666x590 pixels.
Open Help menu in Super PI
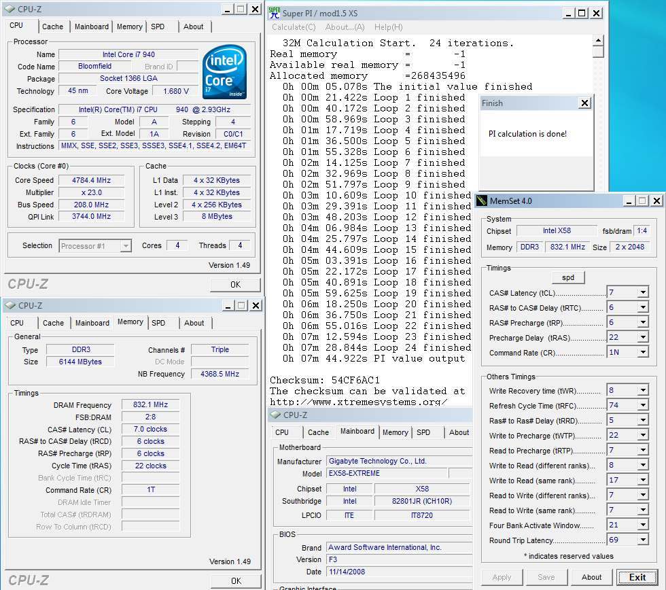[388, 27]
